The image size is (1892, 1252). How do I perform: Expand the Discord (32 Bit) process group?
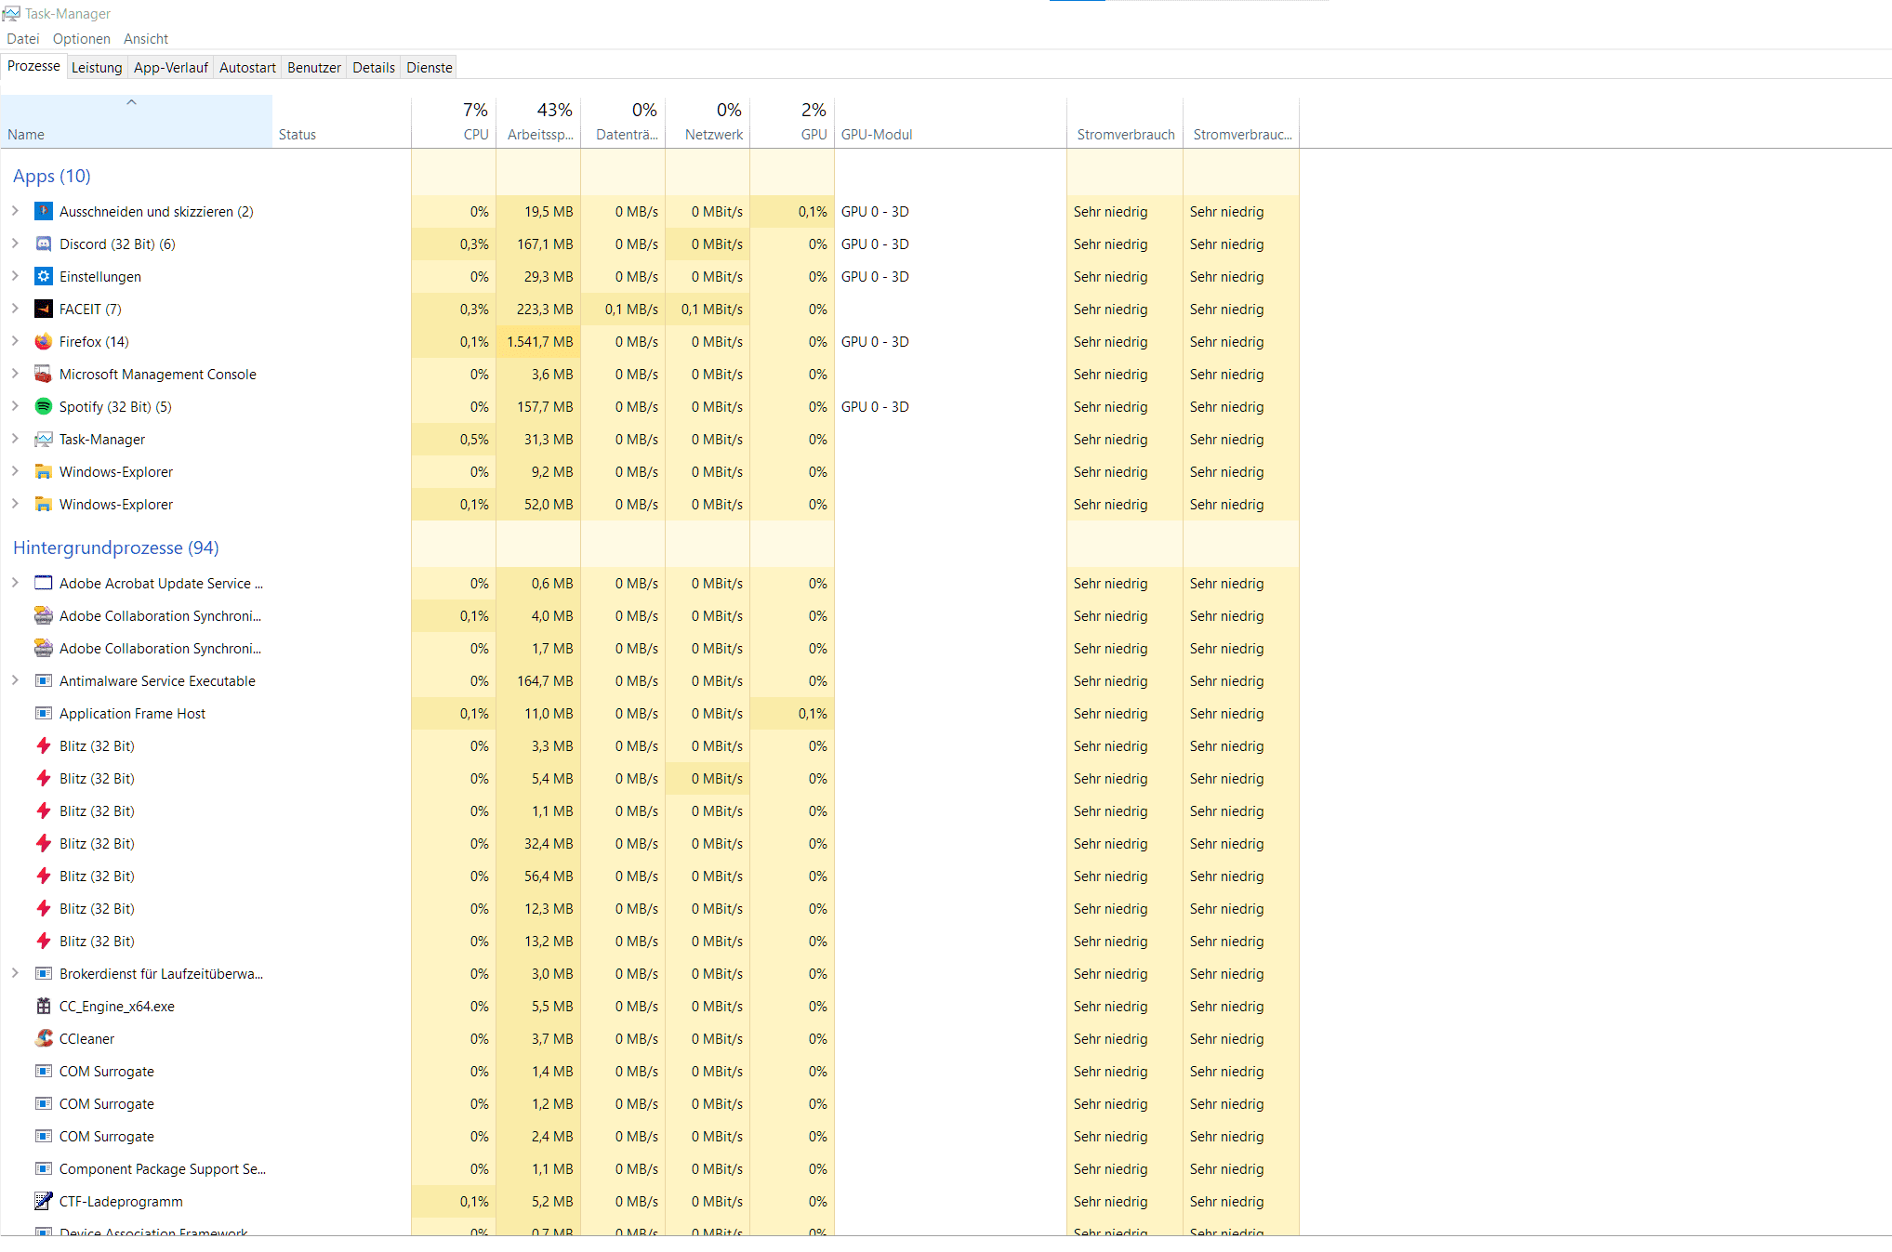(15, 244)
